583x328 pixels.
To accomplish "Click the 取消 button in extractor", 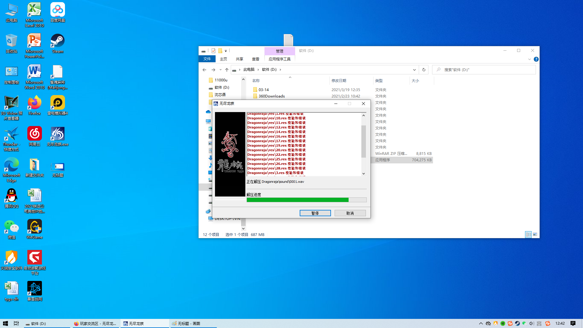I will click(350, 213).
